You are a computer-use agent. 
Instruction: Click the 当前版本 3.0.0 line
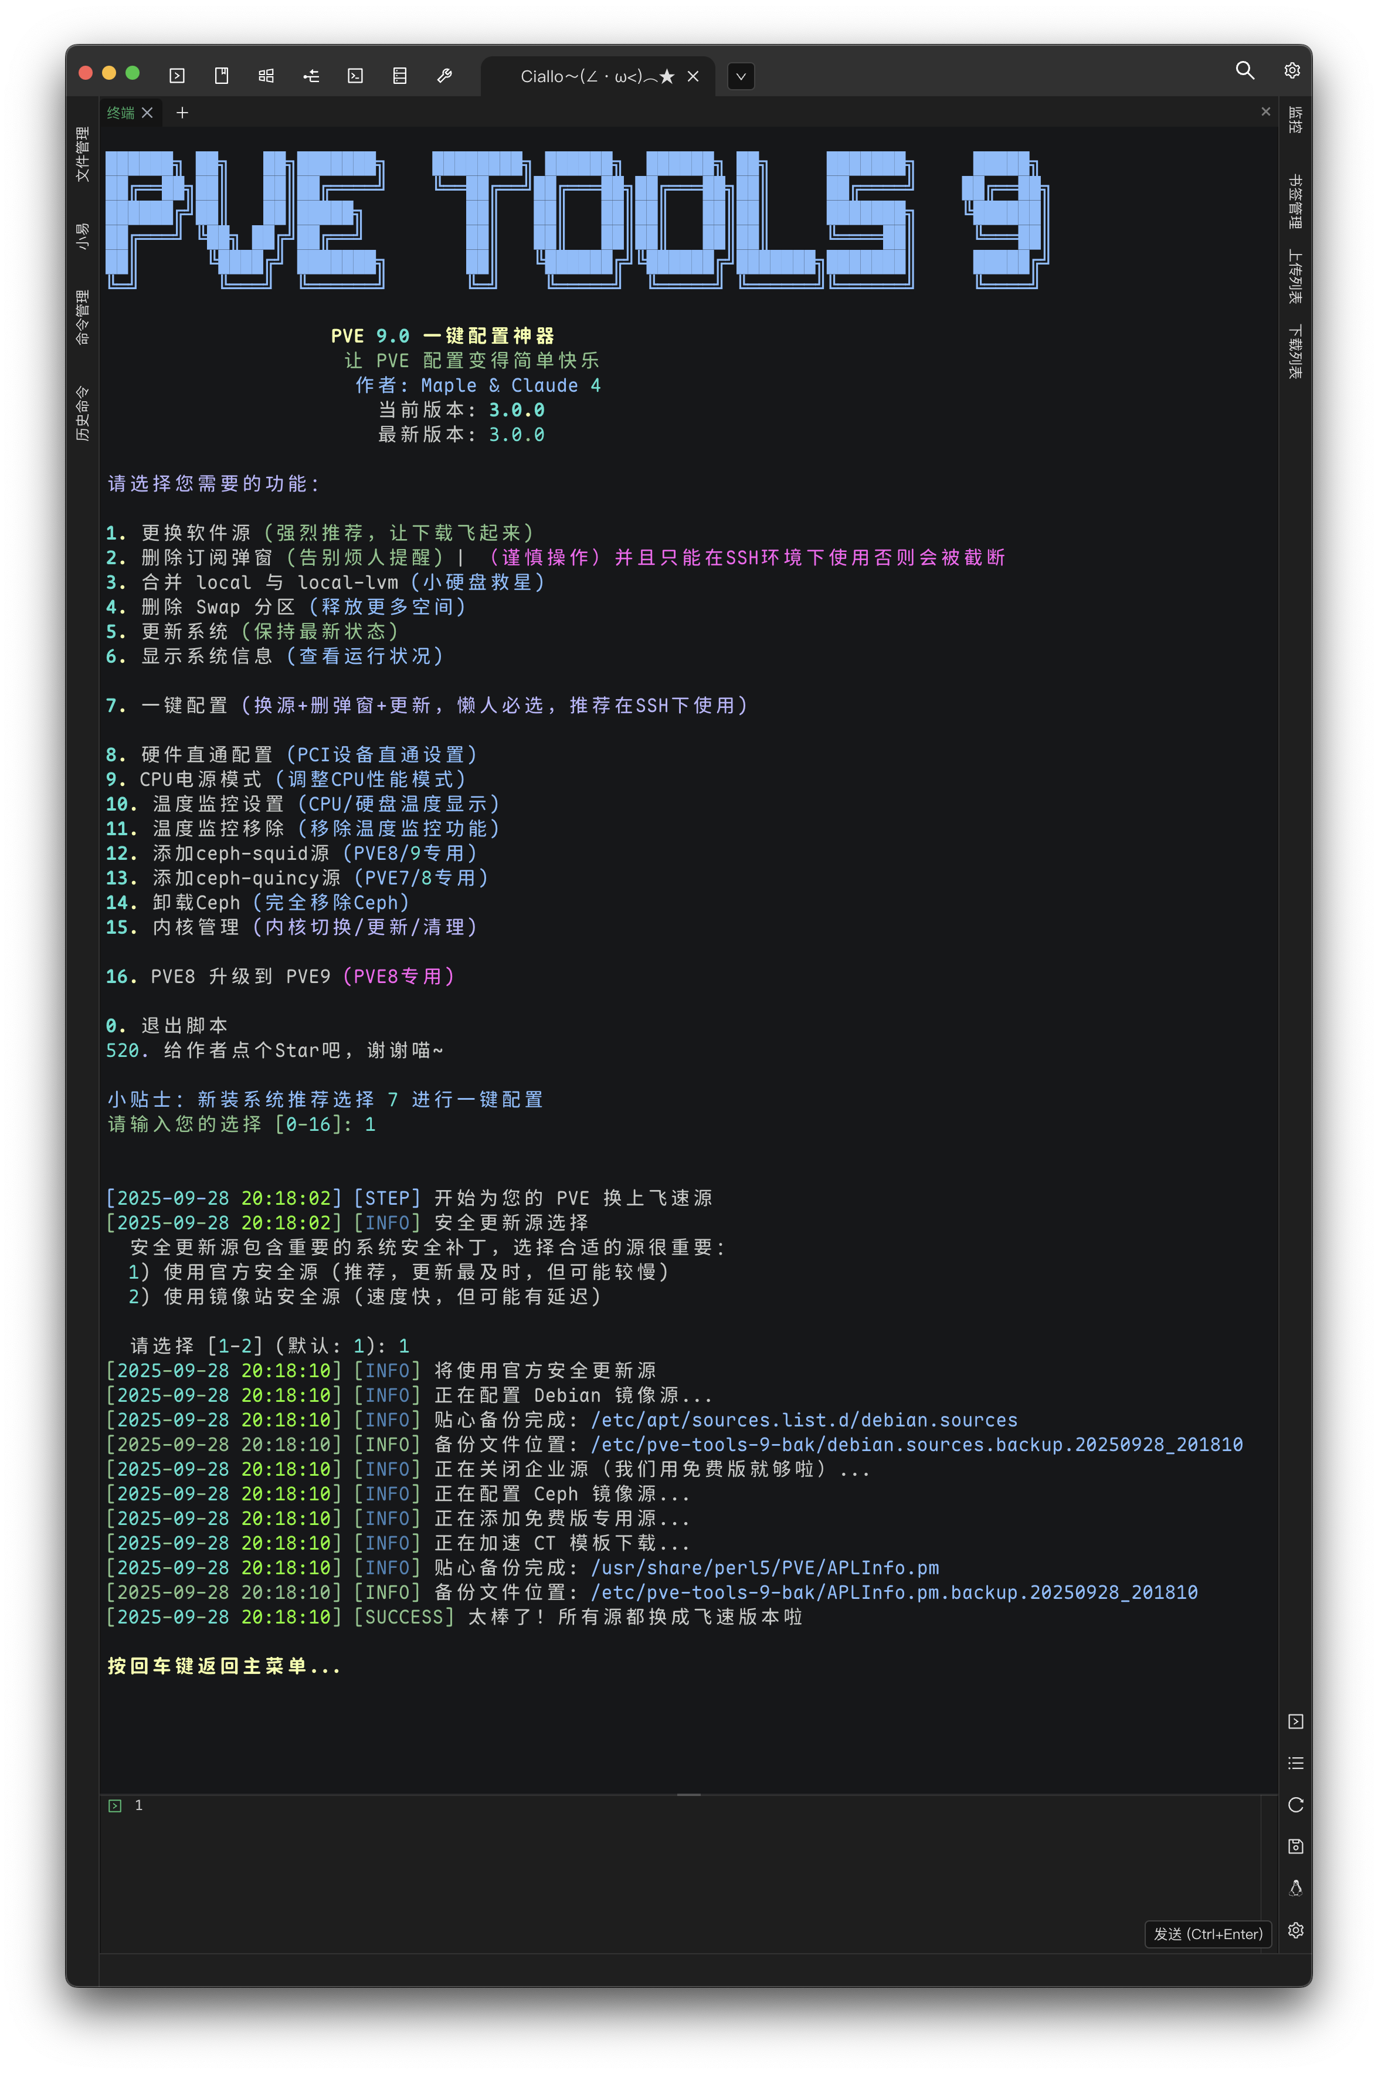(x=461, y=409)
